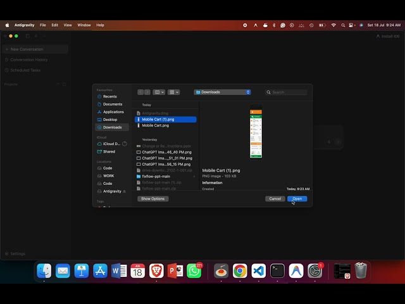This screenshot has width=405, height=304.
Task: Open Settings in Antigravity window
Action: click(x=15, y=253)
